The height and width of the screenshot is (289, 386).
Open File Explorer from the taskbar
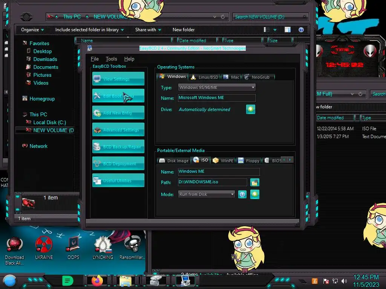click(x=126, y=281)
